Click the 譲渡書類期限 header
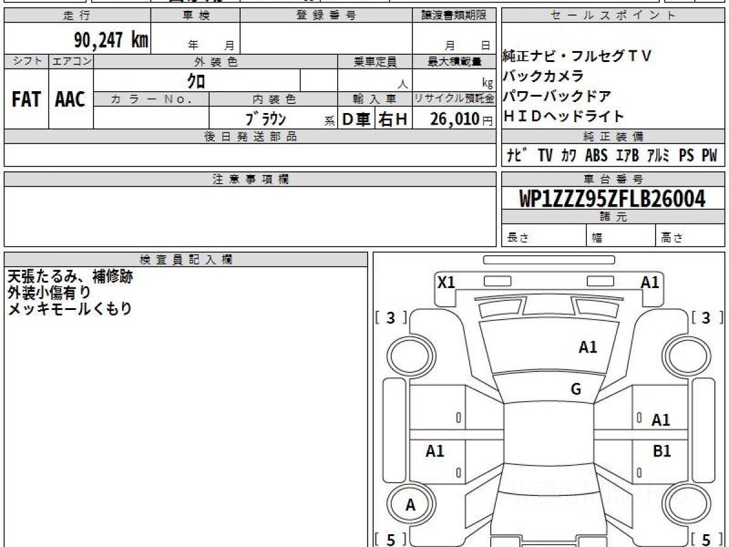Image resolution: width=729 pixels, height=547 pixels. click(x=454, y=16)
